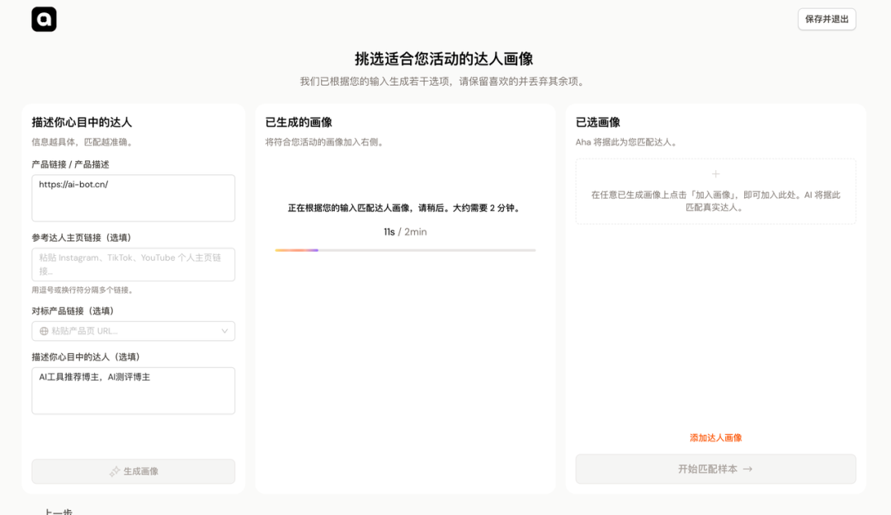
Task: Click the arrow icon on 开始匹配样本
Action: (x=747, y=469)
